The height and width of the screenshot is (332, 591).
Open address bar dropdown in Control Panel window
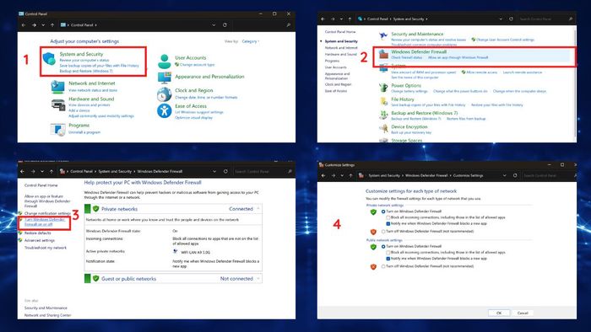click(214, 24)
